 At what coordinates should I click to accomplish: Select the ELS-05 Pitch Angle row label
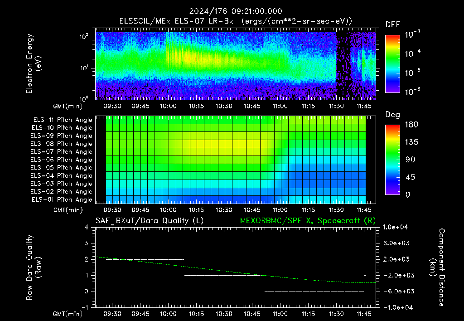[x=62, y=168]
